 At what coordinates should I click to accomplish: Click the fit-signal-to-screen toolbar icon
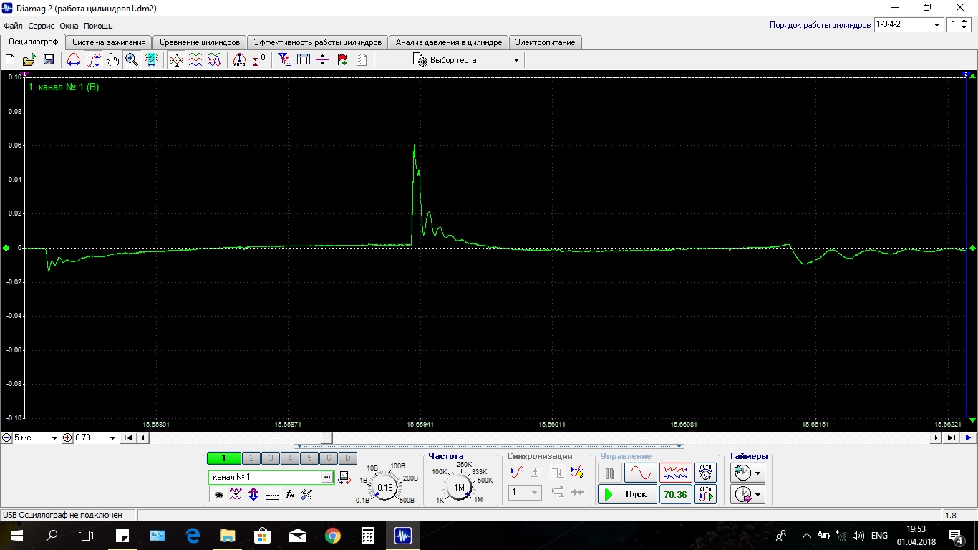[151, 60]
